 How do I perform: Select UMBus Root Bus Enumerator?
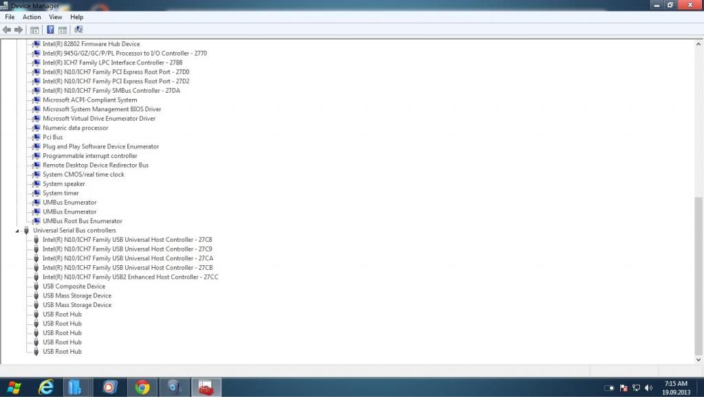(82, 221)
